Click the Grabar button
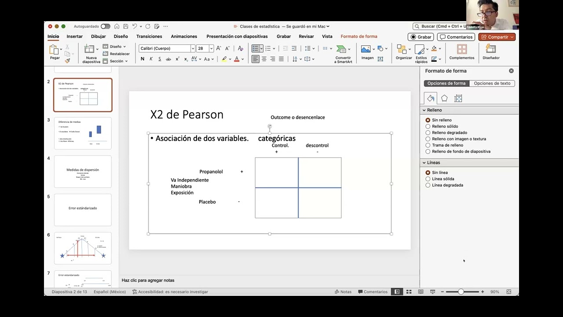The width and height of the screenshot is (563, 317). pyautogui.click(x=421, y=37)
